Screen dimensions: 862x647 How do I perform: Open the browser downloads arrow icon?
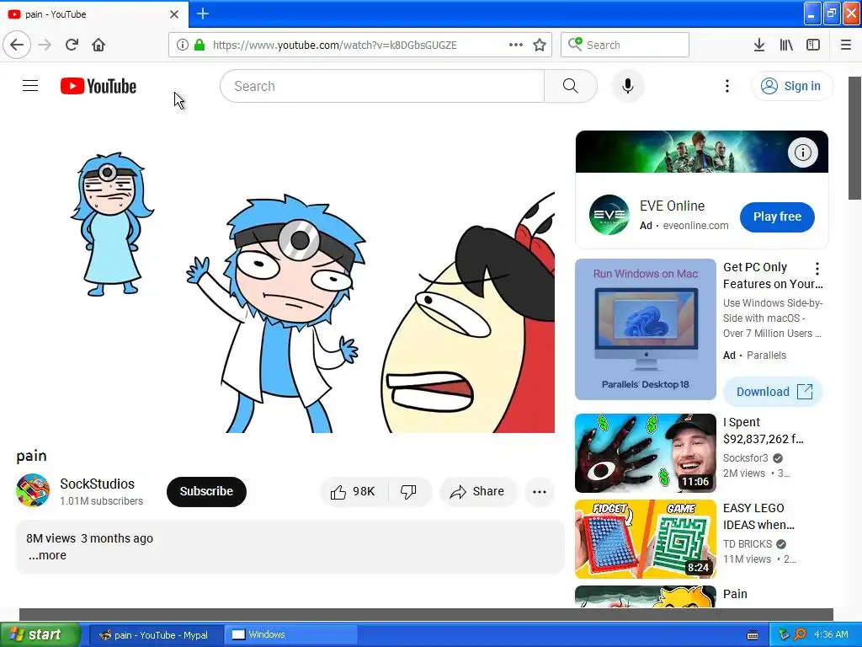pos(759,45)
